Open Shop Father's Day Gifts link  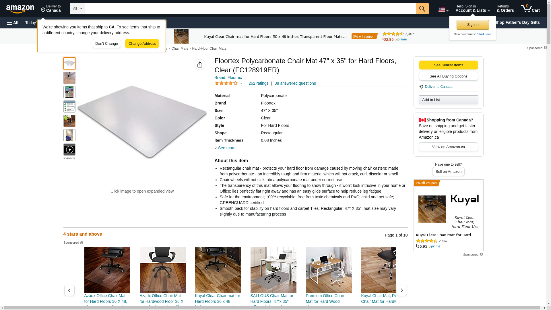517,22
